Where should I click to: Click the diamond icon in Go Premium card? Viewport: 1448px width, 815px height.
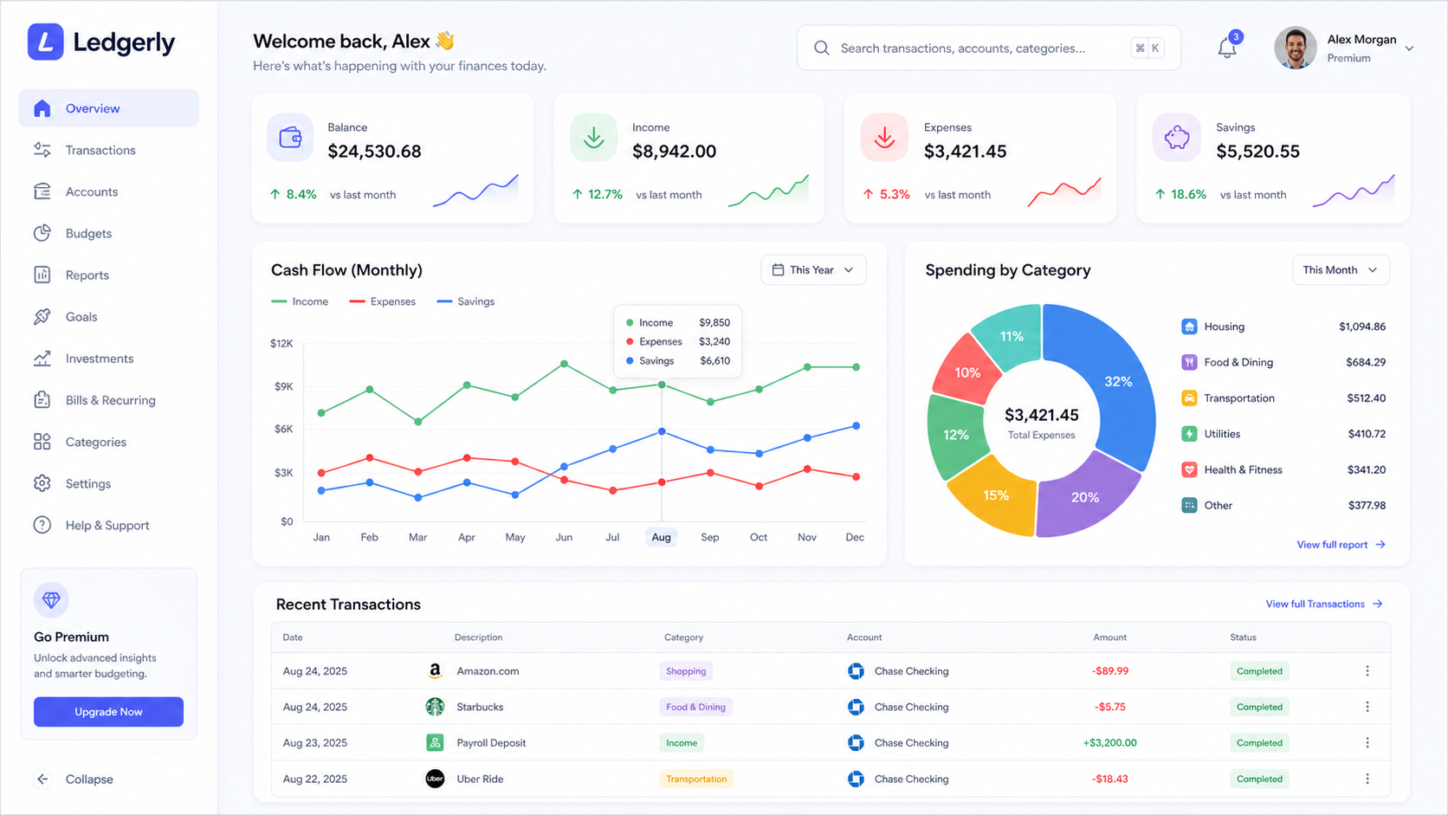[51, 599]
